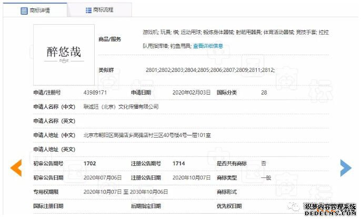Screen dimensions: 362x221
Task: Select the 国际分类 label
Action: pyautogui.click(x=227, y=92)
